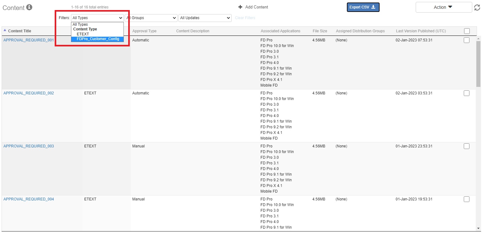Screen dimensions: 482x234
Task: Choose All Types in the expanded filter list
Action: [x=80, y=24]
